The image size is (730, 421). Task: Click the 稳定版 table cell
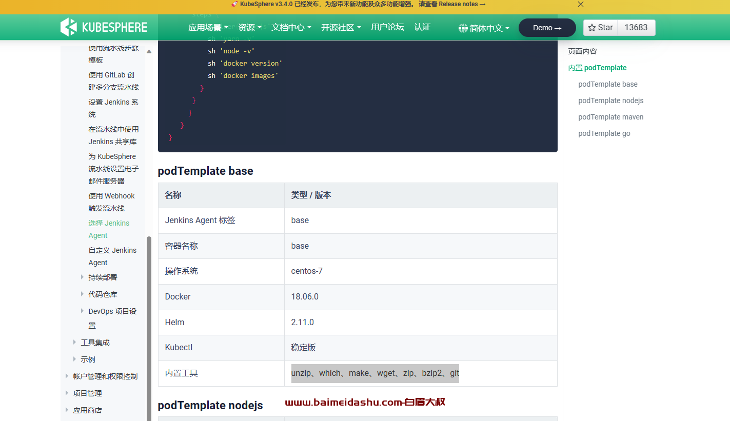(x=421, y=348)
